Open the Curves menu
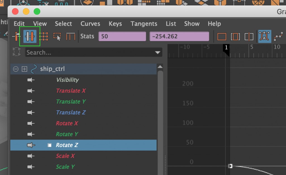This screenshot has height=175, width=286. pos(90,24)
